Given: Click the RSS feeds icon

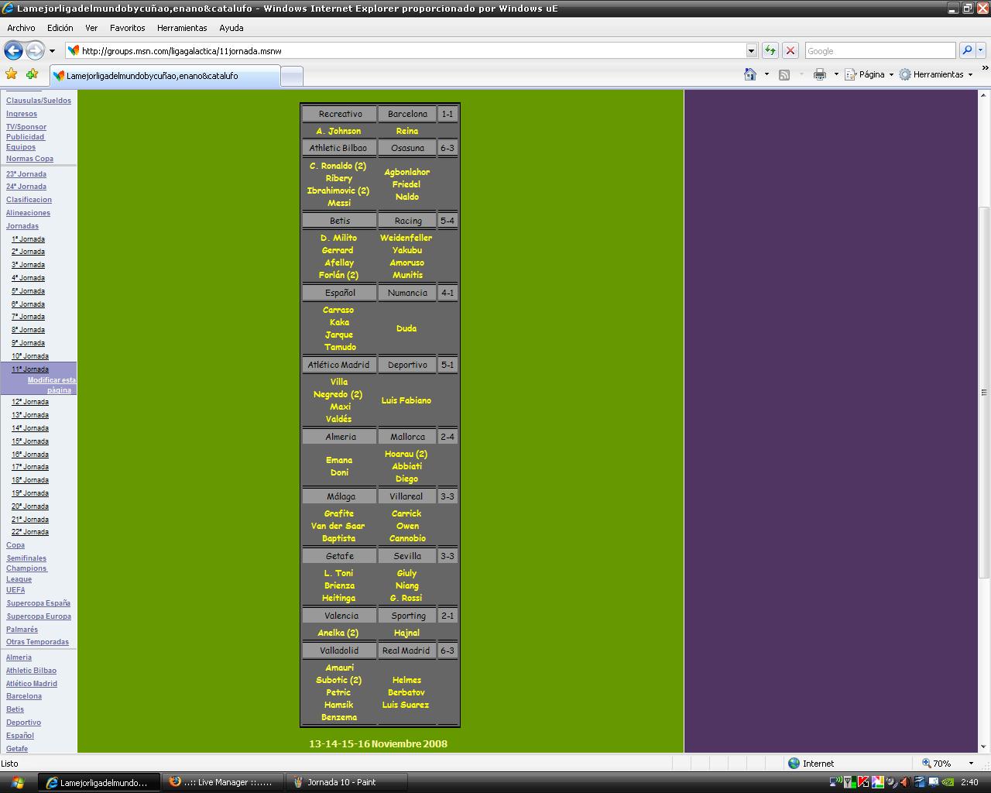Looking at the screenshot, I should (x=784, y=74).
